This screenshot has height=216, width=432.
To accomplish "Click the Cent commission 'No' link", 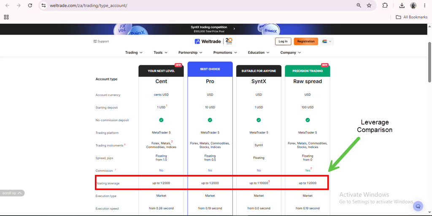I will 161,171.
